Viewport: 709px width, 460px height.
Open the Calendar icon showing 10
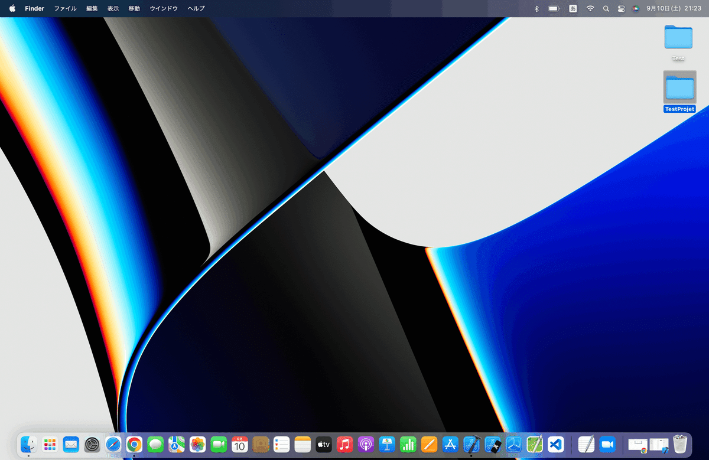coord(240,444)
